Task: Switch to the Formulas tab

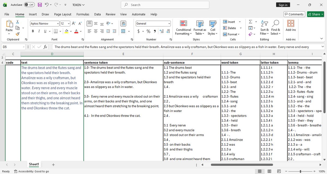Action: click(83, 14)
